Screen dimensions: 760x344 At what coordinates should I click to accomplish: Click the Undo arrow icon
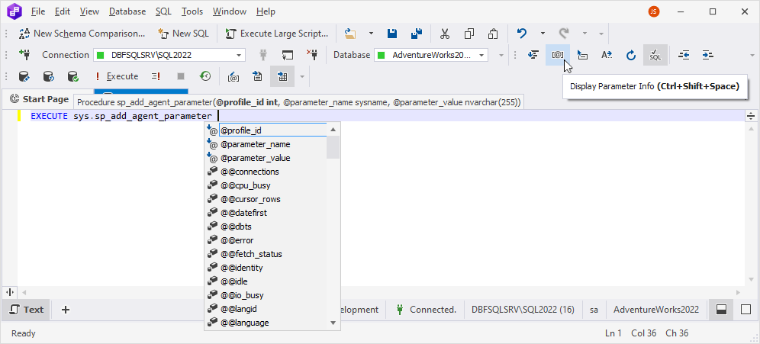click(x=521, y=34)
